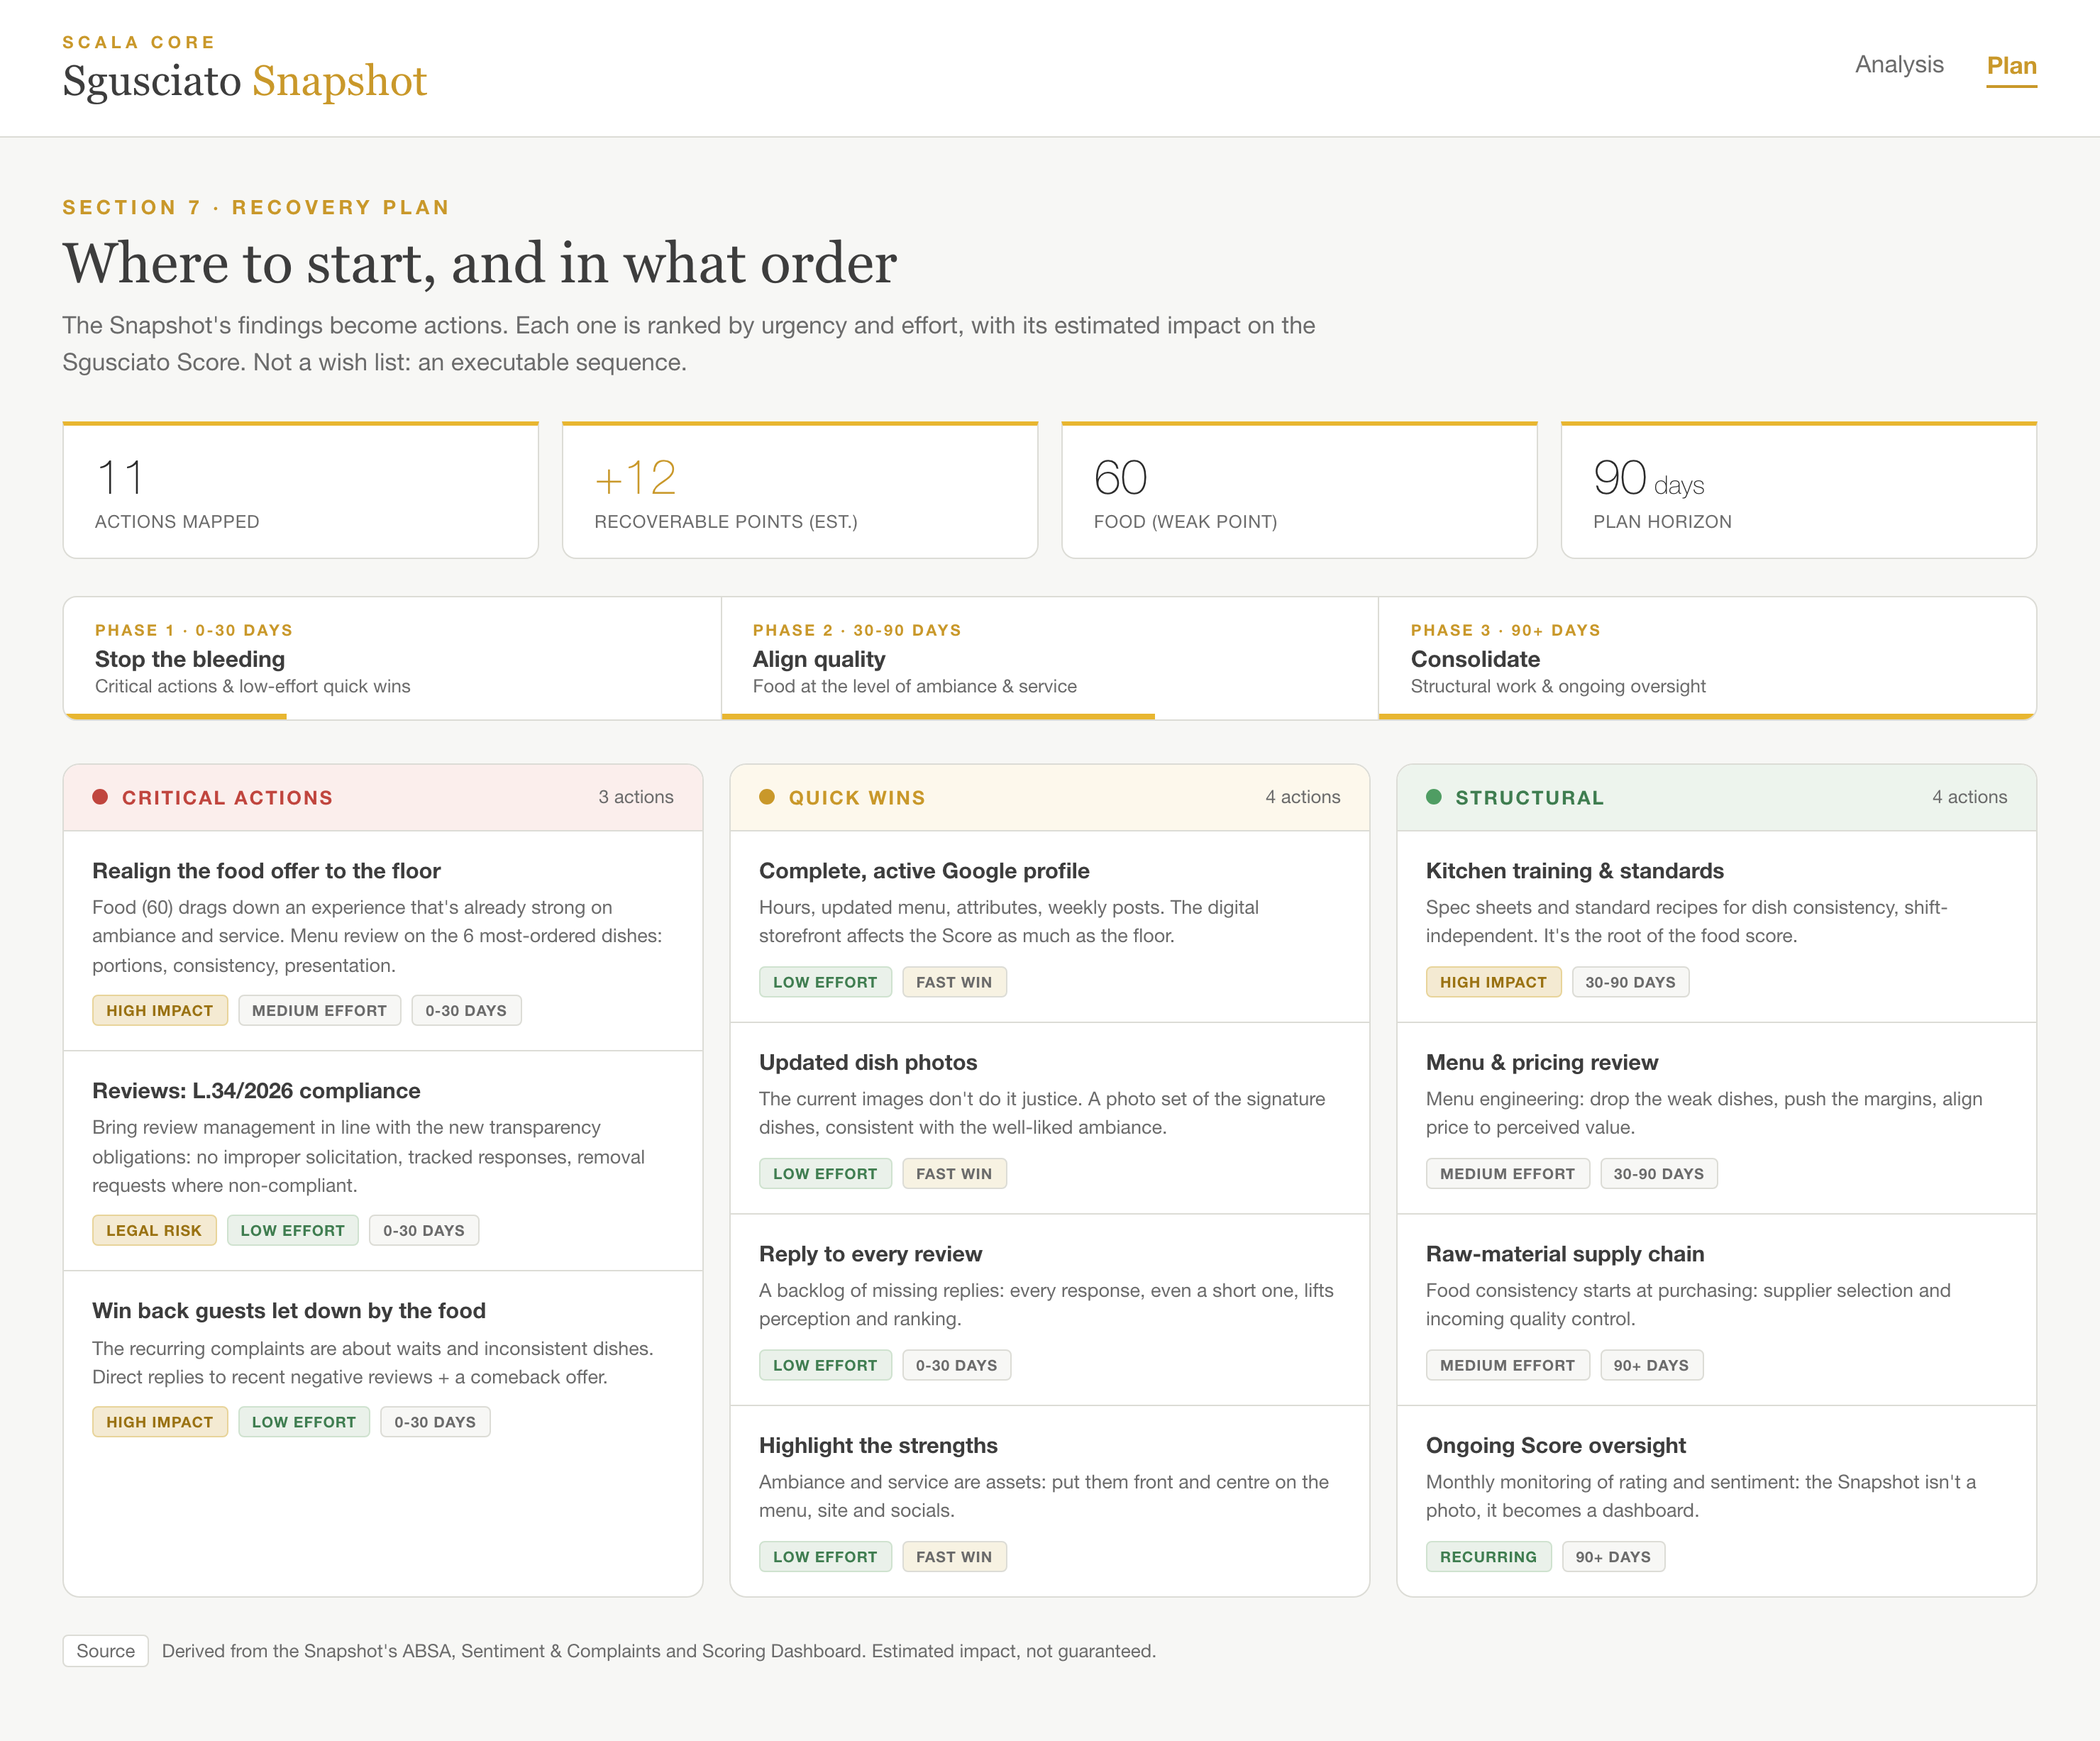Click Medium Effort tag under Realign food offer
The width and height of the screenshot is (2100, 1741).
coord(319,1010)
